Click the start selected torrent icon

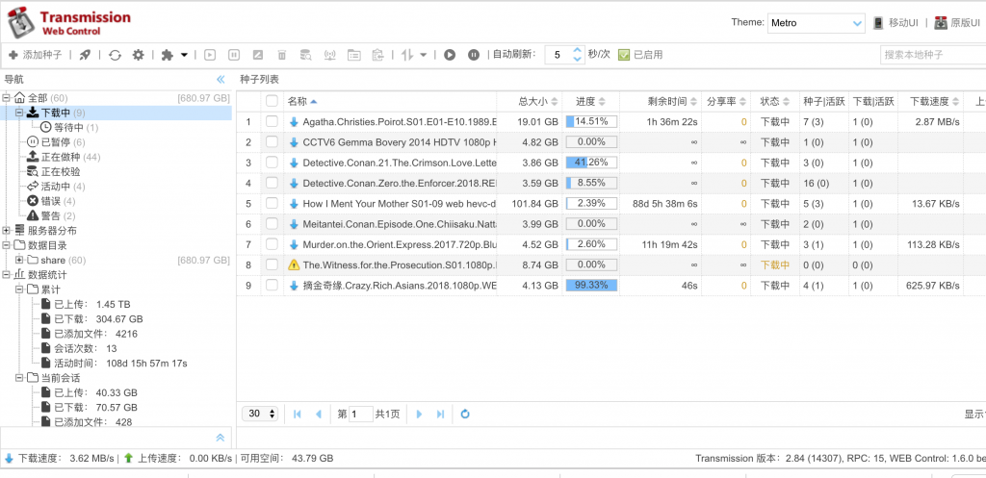tap(209, 55)
